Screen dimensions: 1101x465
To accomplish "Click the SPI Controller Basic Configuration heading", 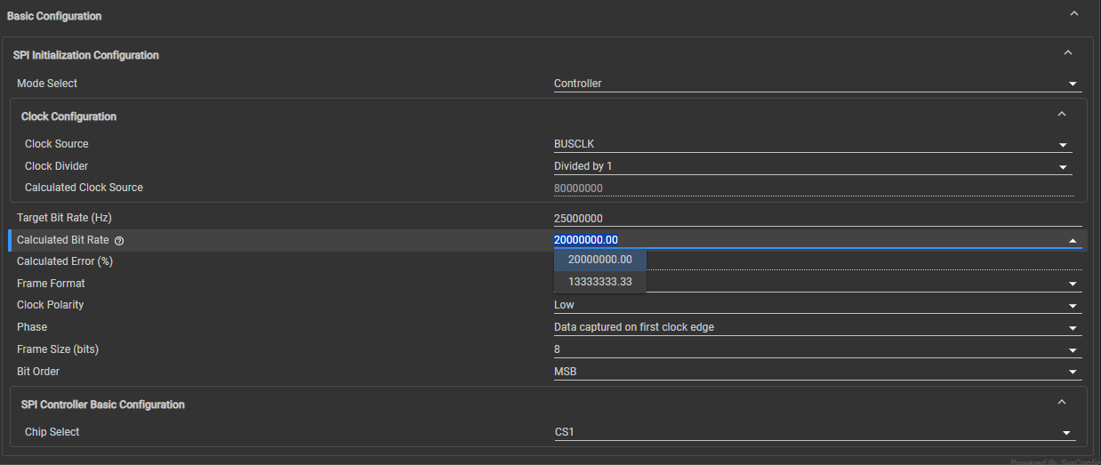I will tap(103, 405).
